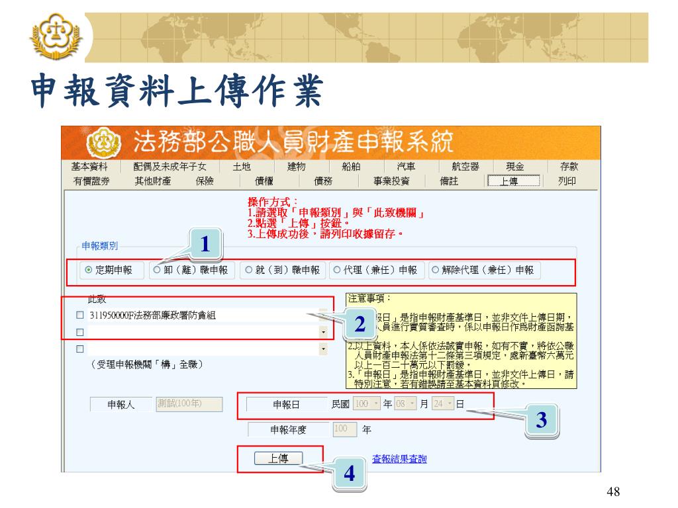Image resolution: width=678 pixels, height=508 pixels.
Task: Switch to the 土地 tab
Action: point(242,166)
